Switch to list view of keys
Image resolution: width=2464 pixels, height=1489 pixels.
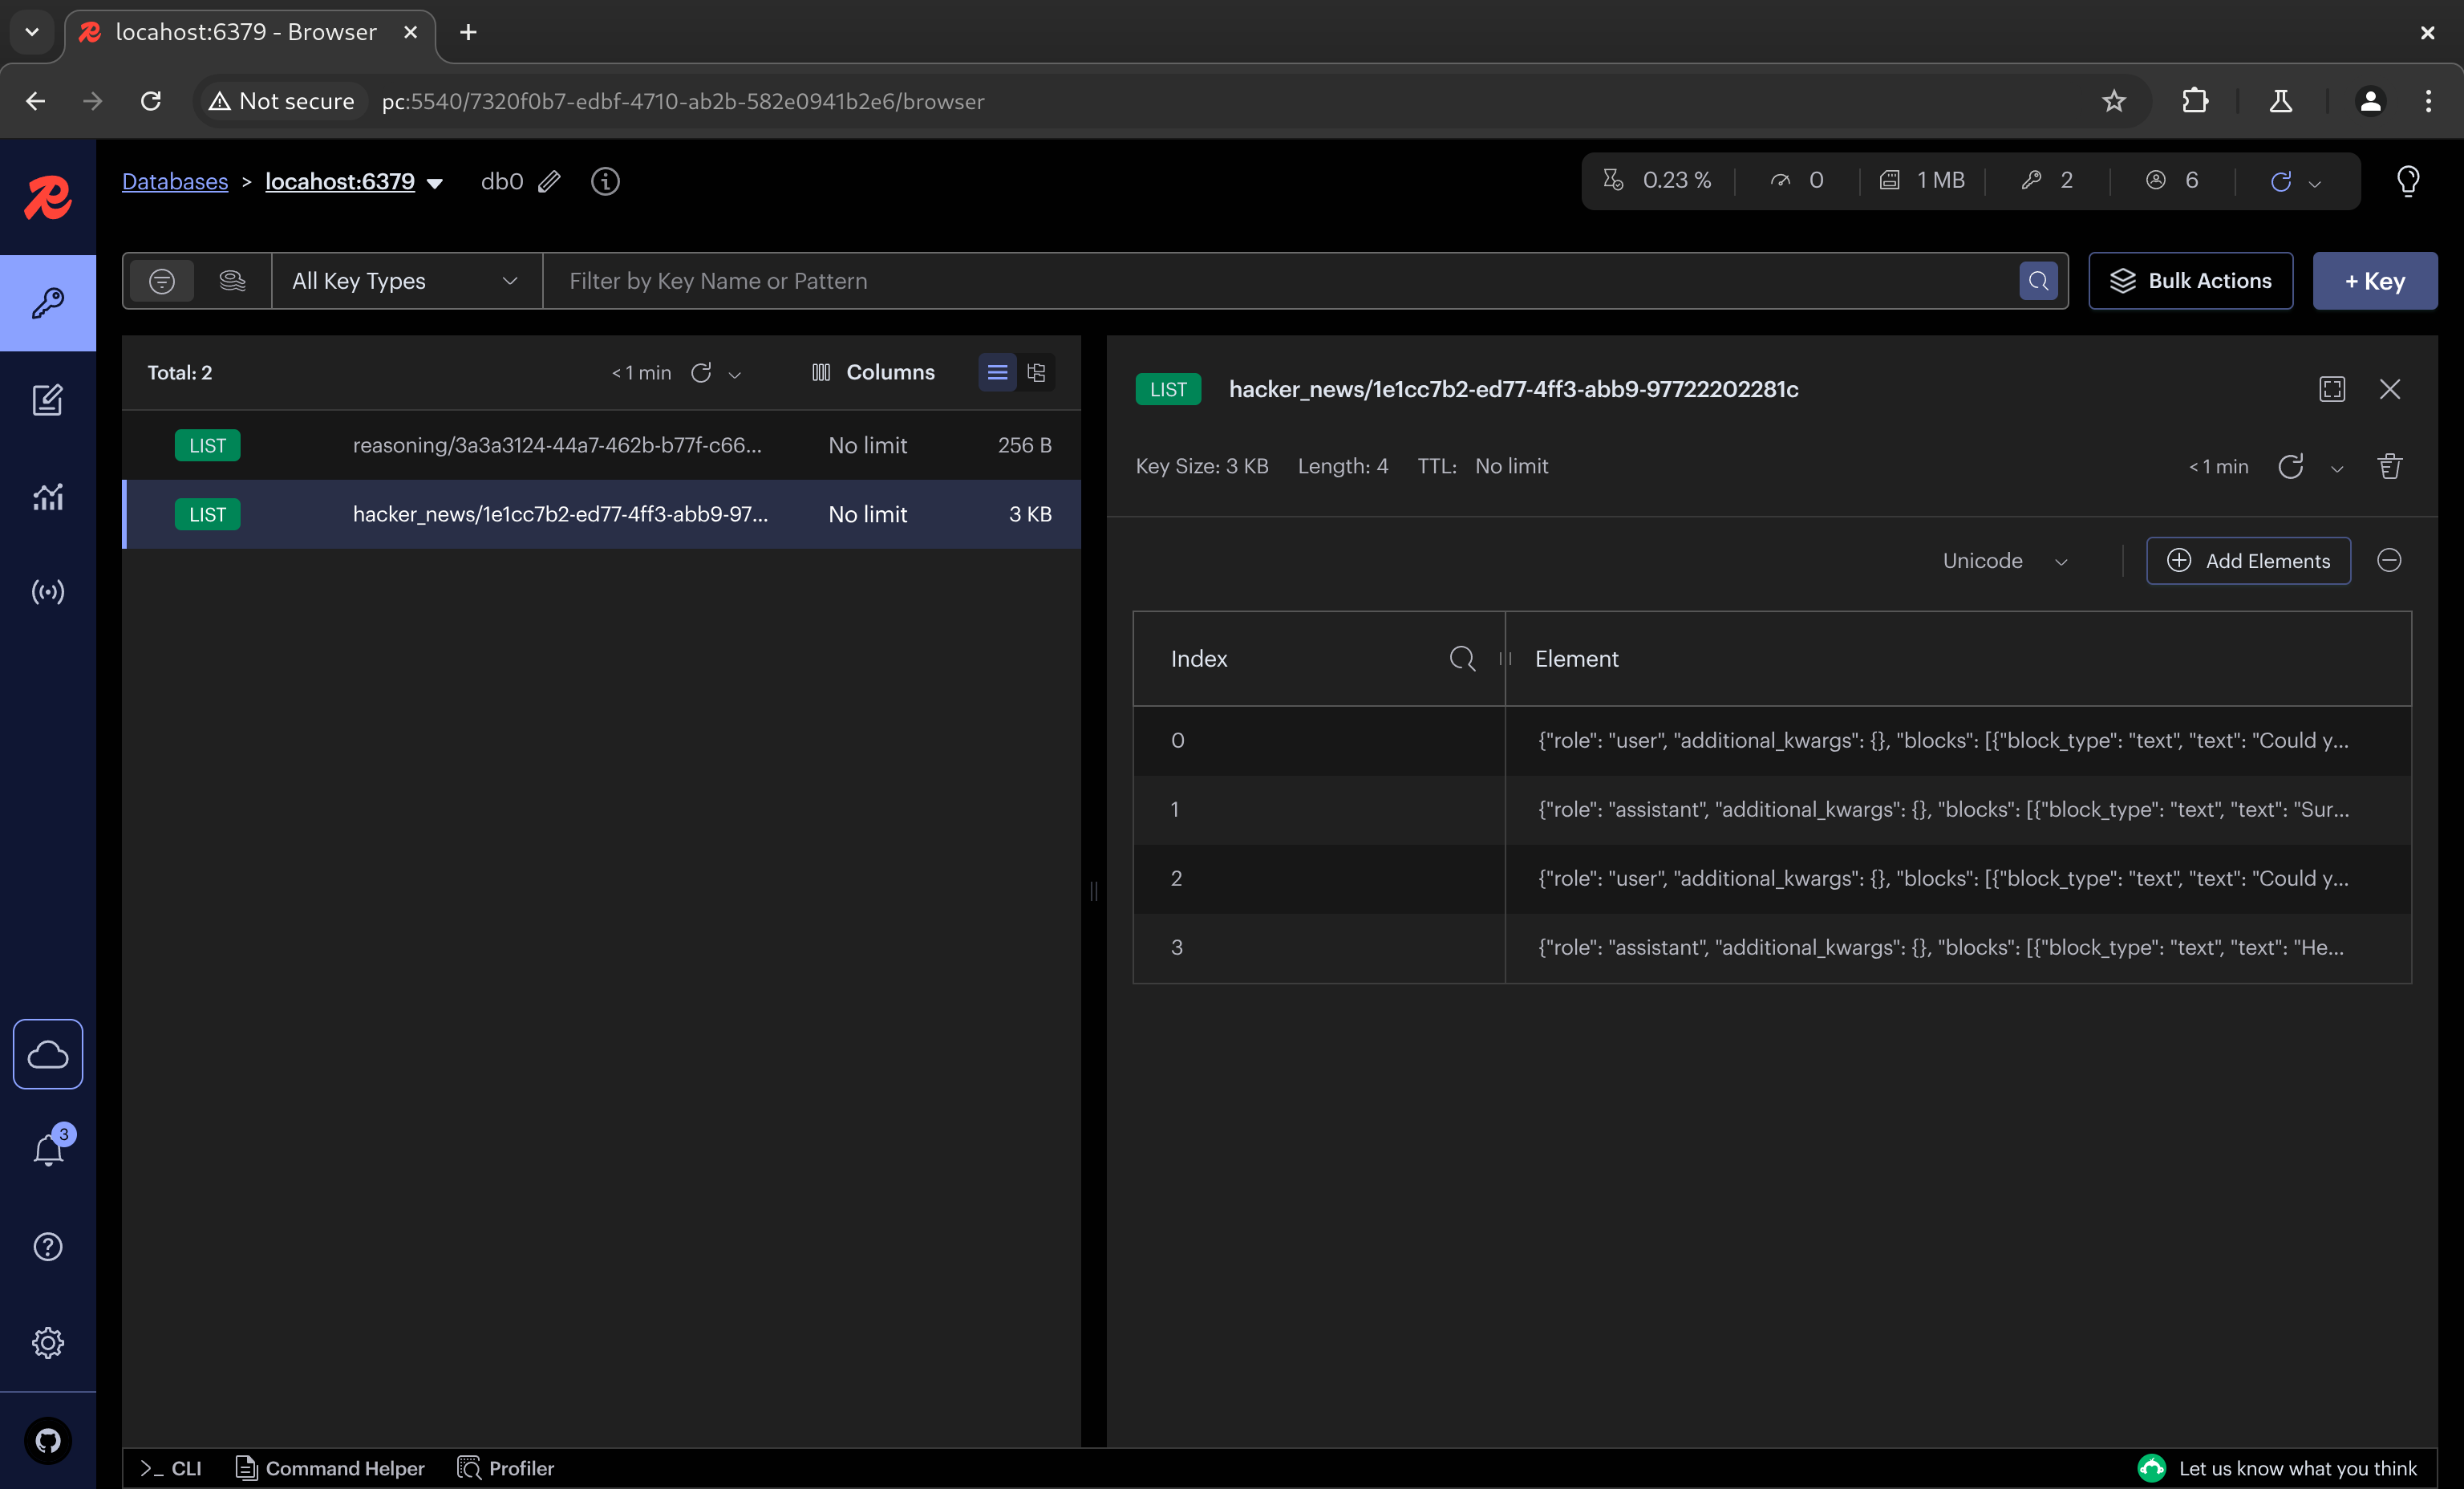pyautogui.click(x=997, y=373)
